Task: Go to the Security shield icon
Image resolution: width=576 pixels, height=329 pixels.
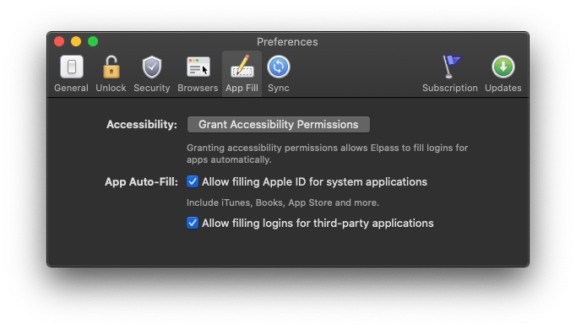Action: click(x=152, y=67)
